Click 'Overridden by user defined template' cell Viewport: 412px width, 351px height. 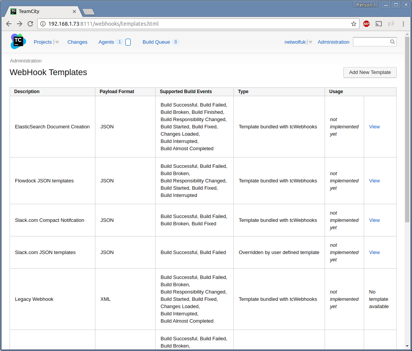click(279, 252)
